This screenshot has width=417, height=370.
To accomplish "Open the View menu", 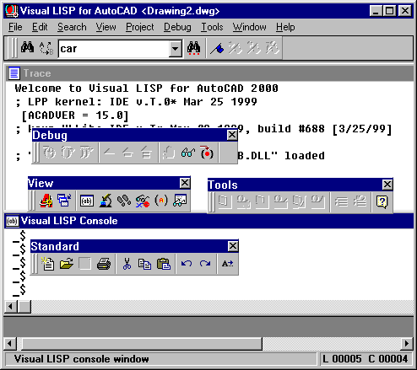I will (106, 27).
